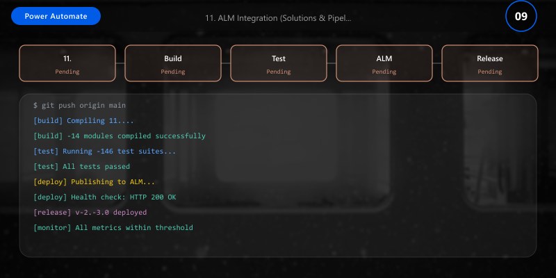
Task: Select the '11.' pending pipeline stage
Action: (67, 63)
